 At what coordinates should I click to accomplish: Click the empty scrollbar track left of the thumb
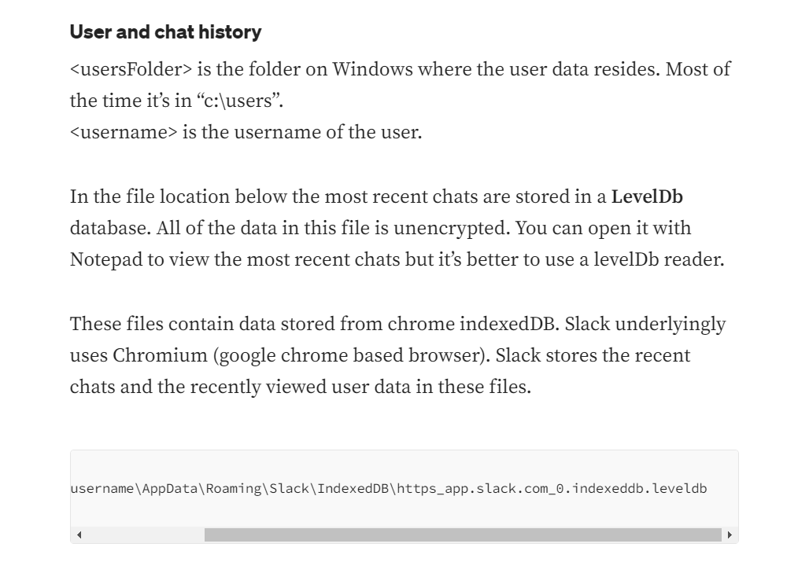tap(145, 534)
